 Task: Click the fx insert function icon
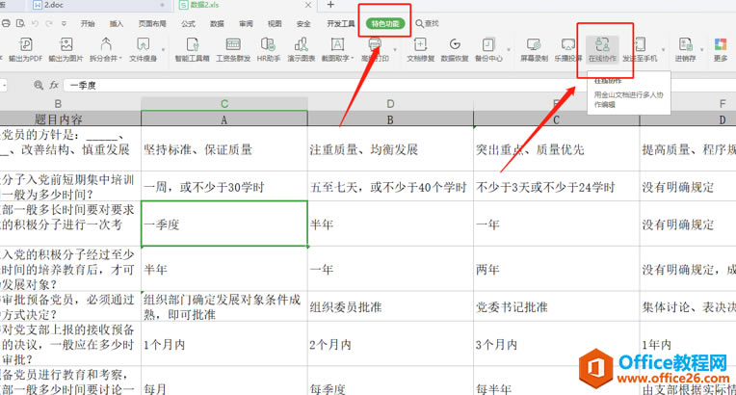54,85
